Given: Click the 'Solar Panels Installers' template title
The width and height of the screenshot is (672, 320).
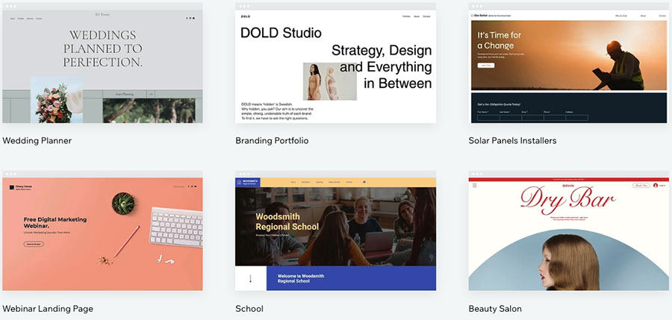Looking at the screenshot, I should coord(512,140).
